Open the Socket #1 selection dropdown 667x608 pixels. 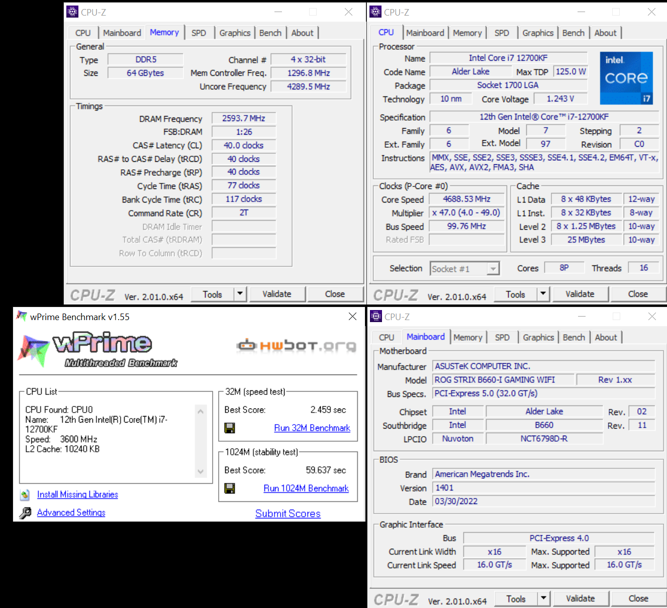[x=465, y=269]
